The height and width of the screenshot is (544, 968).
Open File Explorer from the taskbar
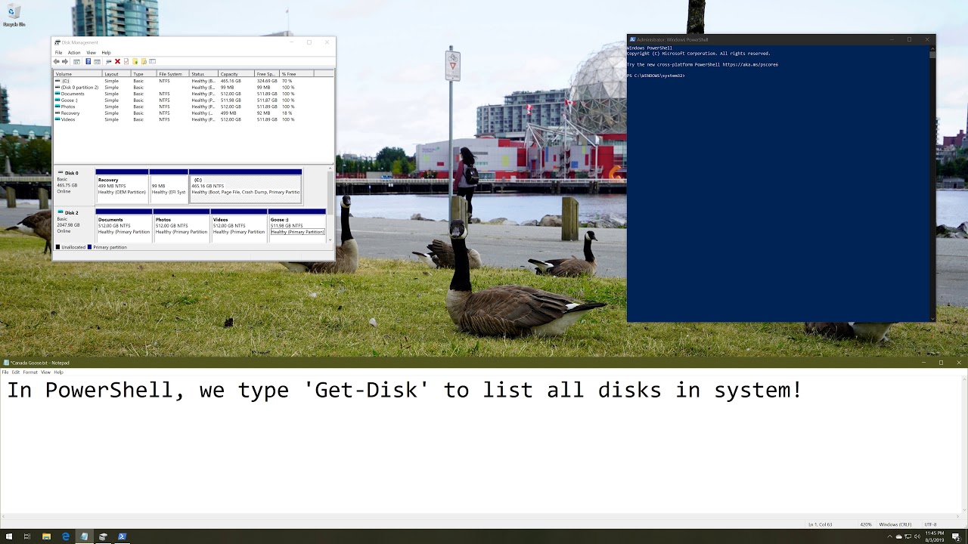46,536
